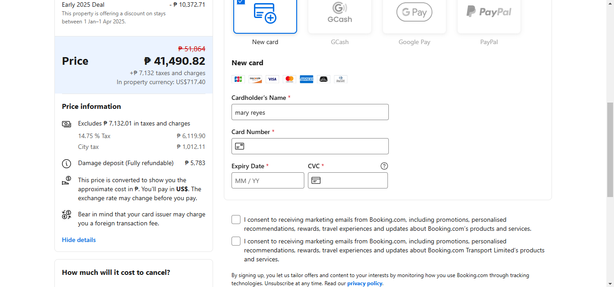
Task: Click the Expiry Date MM / YY field
Action: pyautogui.click(x=268, y=180)
